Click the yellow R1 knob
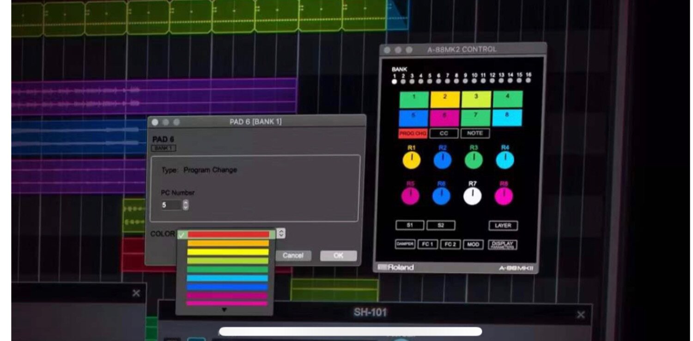 coord(411,160)
